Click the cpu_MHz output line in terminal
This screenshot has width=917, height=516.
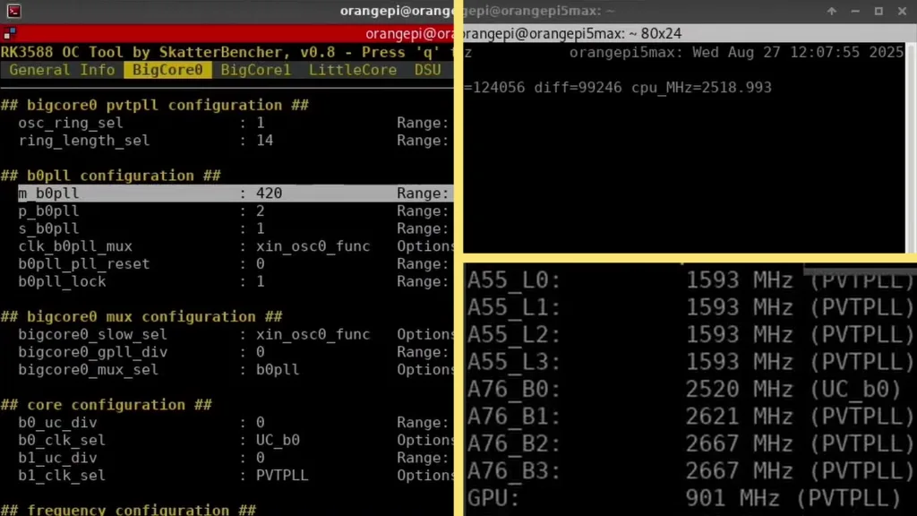pyautogui.click(x=618, y=88)
